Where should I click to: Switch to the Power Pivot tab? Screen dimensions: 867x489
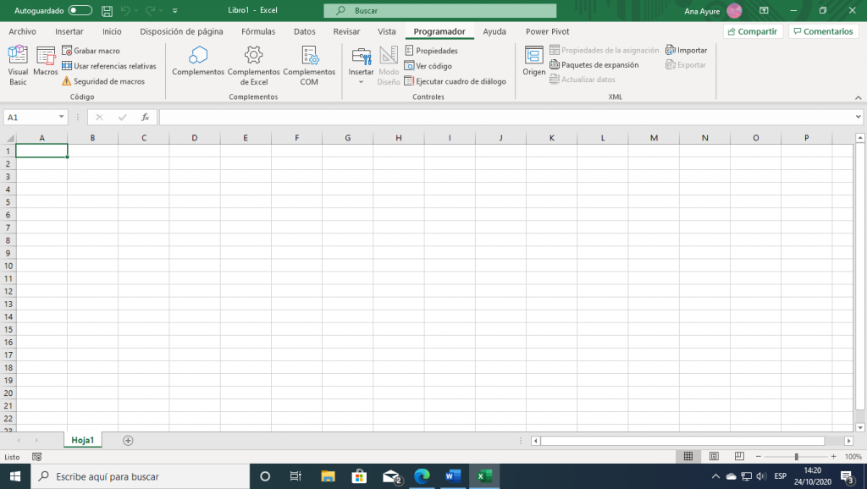coord(548,31)
